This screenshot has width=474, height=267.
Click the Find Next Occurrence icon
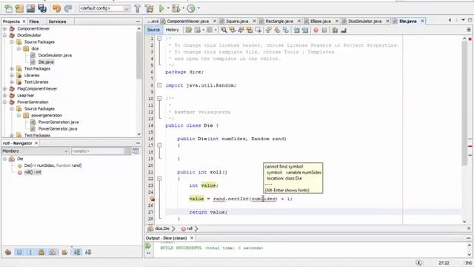coord(241,30)
